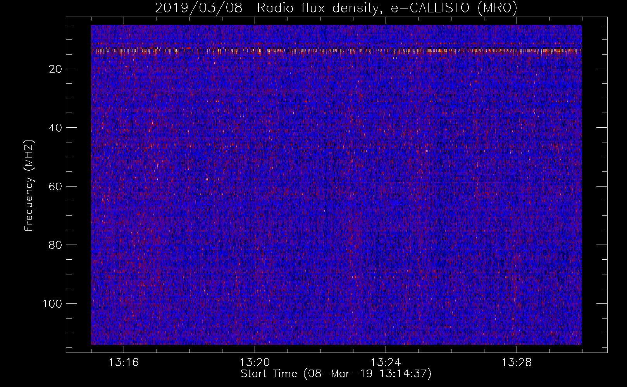Click the 100 MHz frequency tick label
Screen dimensions: 627x387
coord(52,303)
